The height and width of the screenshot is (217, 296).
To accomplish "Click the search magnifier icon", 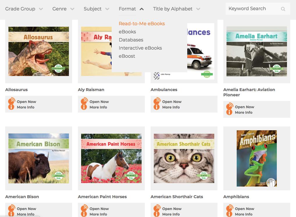I will (x=283, y=9).
